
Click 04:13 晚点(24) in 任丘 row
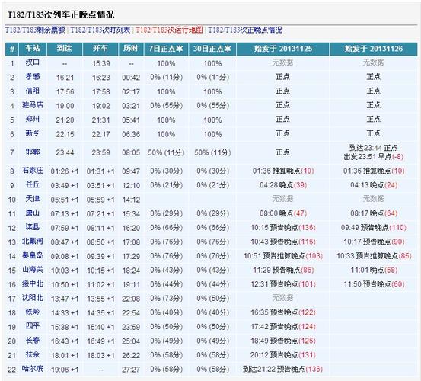coord(374,185)
